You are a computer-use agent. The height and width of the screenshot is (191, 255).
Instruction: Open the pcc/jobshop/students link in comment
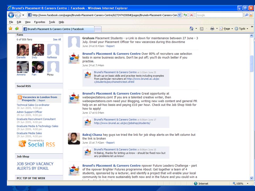(x=122, y=123)
